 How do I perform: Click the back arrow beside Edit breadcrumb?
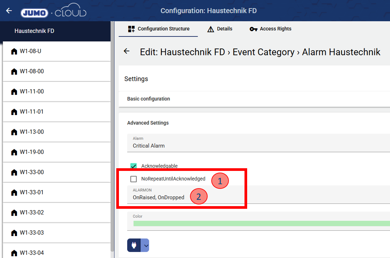[127, 51]
